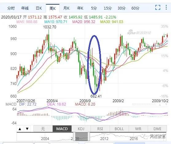Click the right handle of range selector

click(89, 137)
